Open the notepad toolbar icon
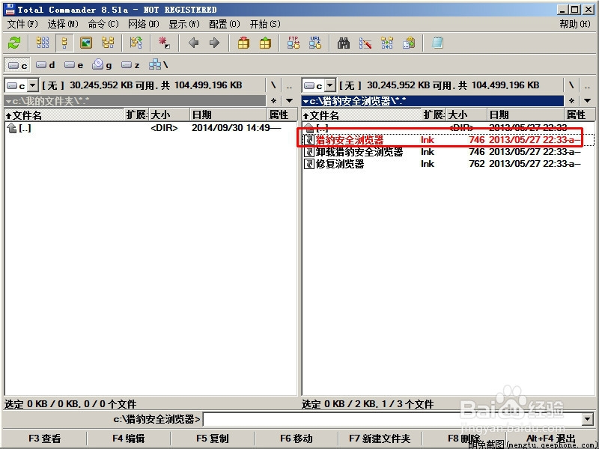Image resolution: width=599 pixels, height=449 pixels. tap(437, 43)
